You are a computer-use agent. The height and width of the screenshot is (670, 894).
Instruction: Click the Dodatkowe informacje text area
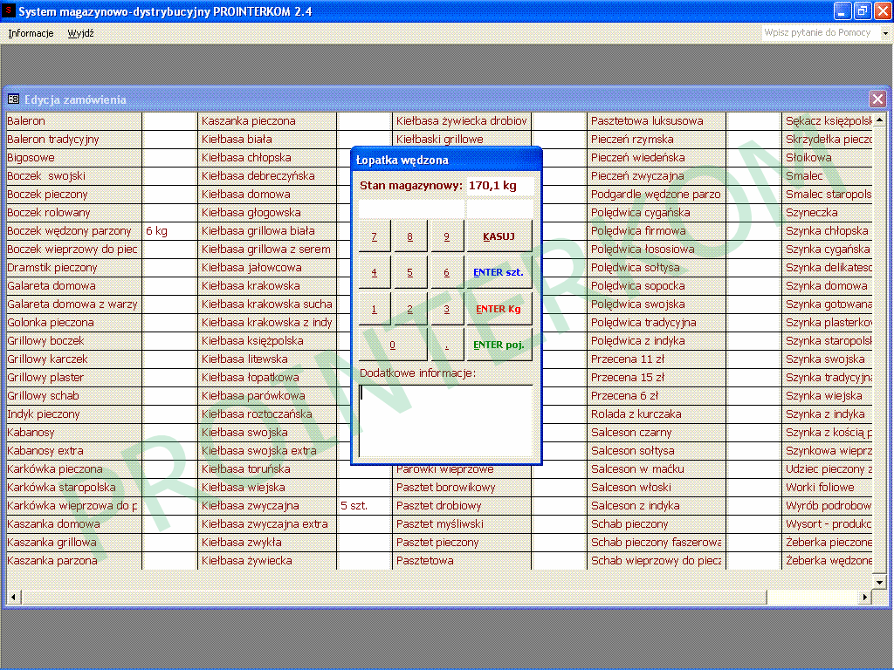pyautogui.click(x=445, y=420)
